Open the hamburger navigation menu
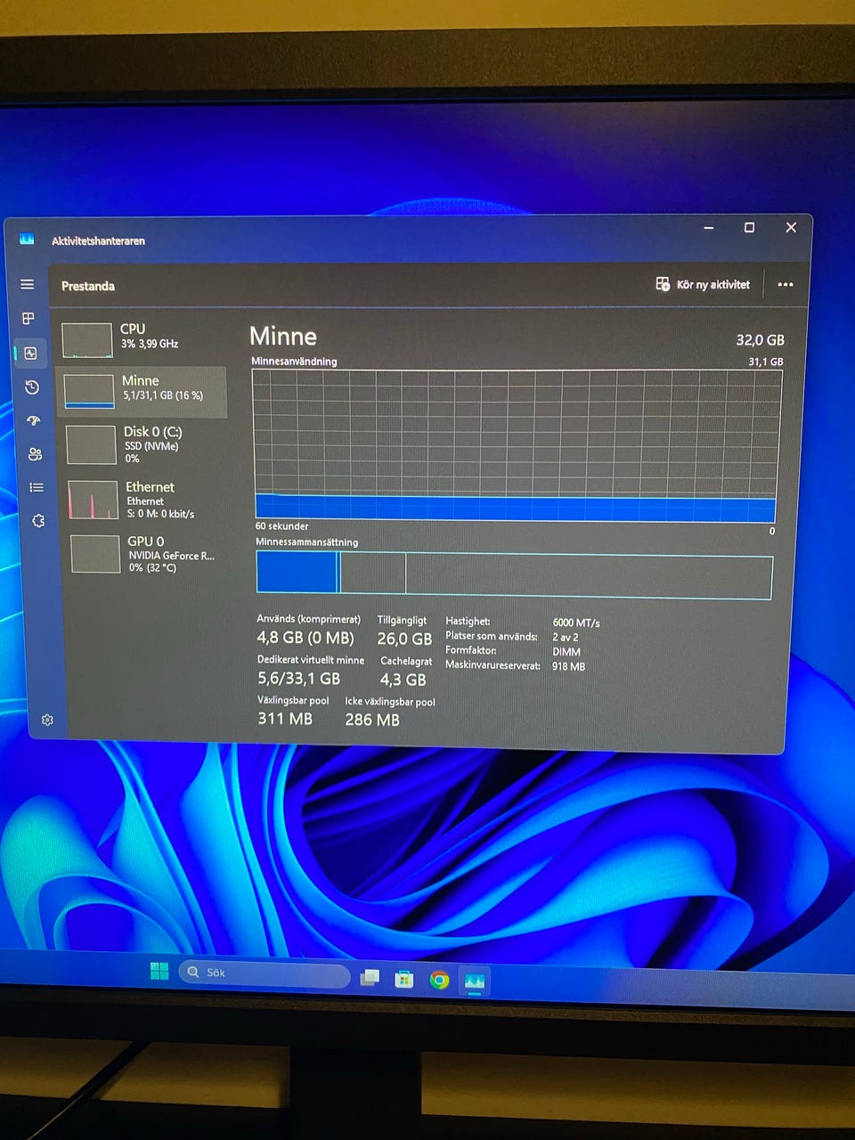Viewport: 855px width, 1140px height. pos(28,284)
